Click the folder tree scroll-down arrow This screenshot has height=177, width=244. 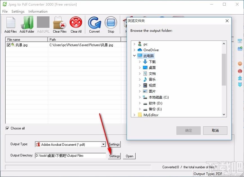[x=224, y=115]
